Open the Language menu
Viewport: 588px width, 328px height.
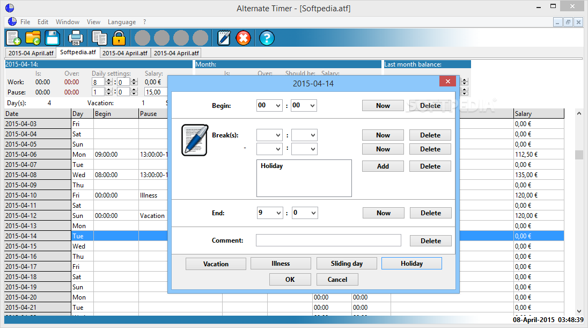(122, 22)
